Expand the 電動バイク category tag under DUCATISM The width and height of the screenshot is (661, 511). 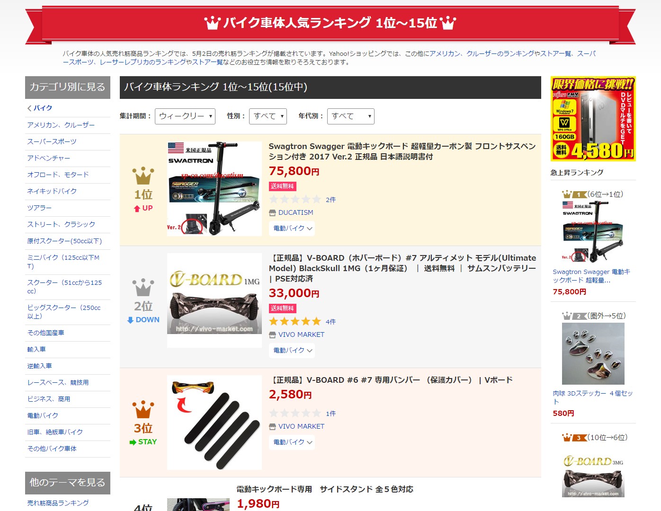[292, 229]
